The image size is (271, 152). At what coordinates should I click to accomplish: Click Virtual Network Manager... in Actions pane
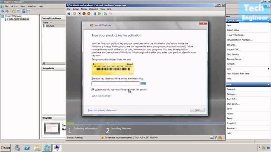240,40
